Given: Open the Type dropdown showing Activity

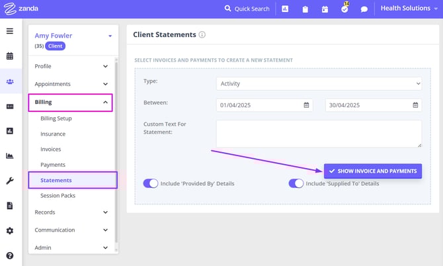Looking at the screenshot, I should [319, 83].
